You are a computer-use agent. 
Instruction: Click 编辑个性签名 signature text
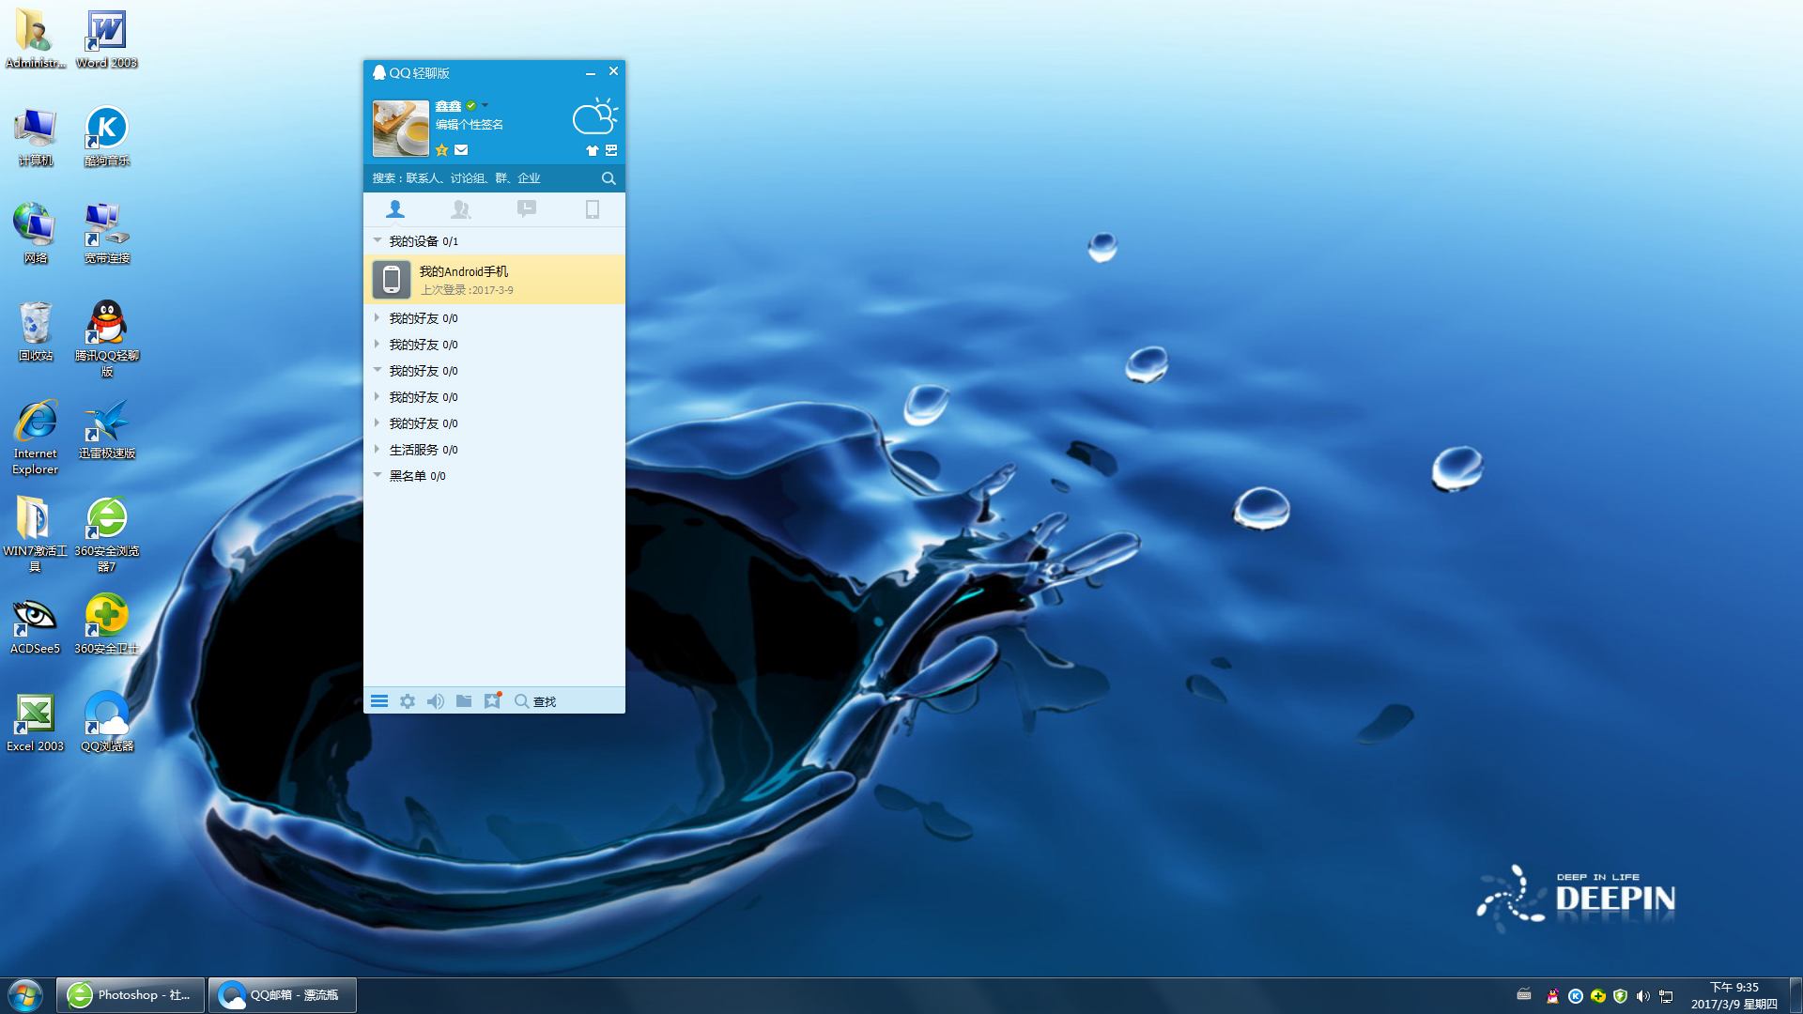tap(470, 125)
